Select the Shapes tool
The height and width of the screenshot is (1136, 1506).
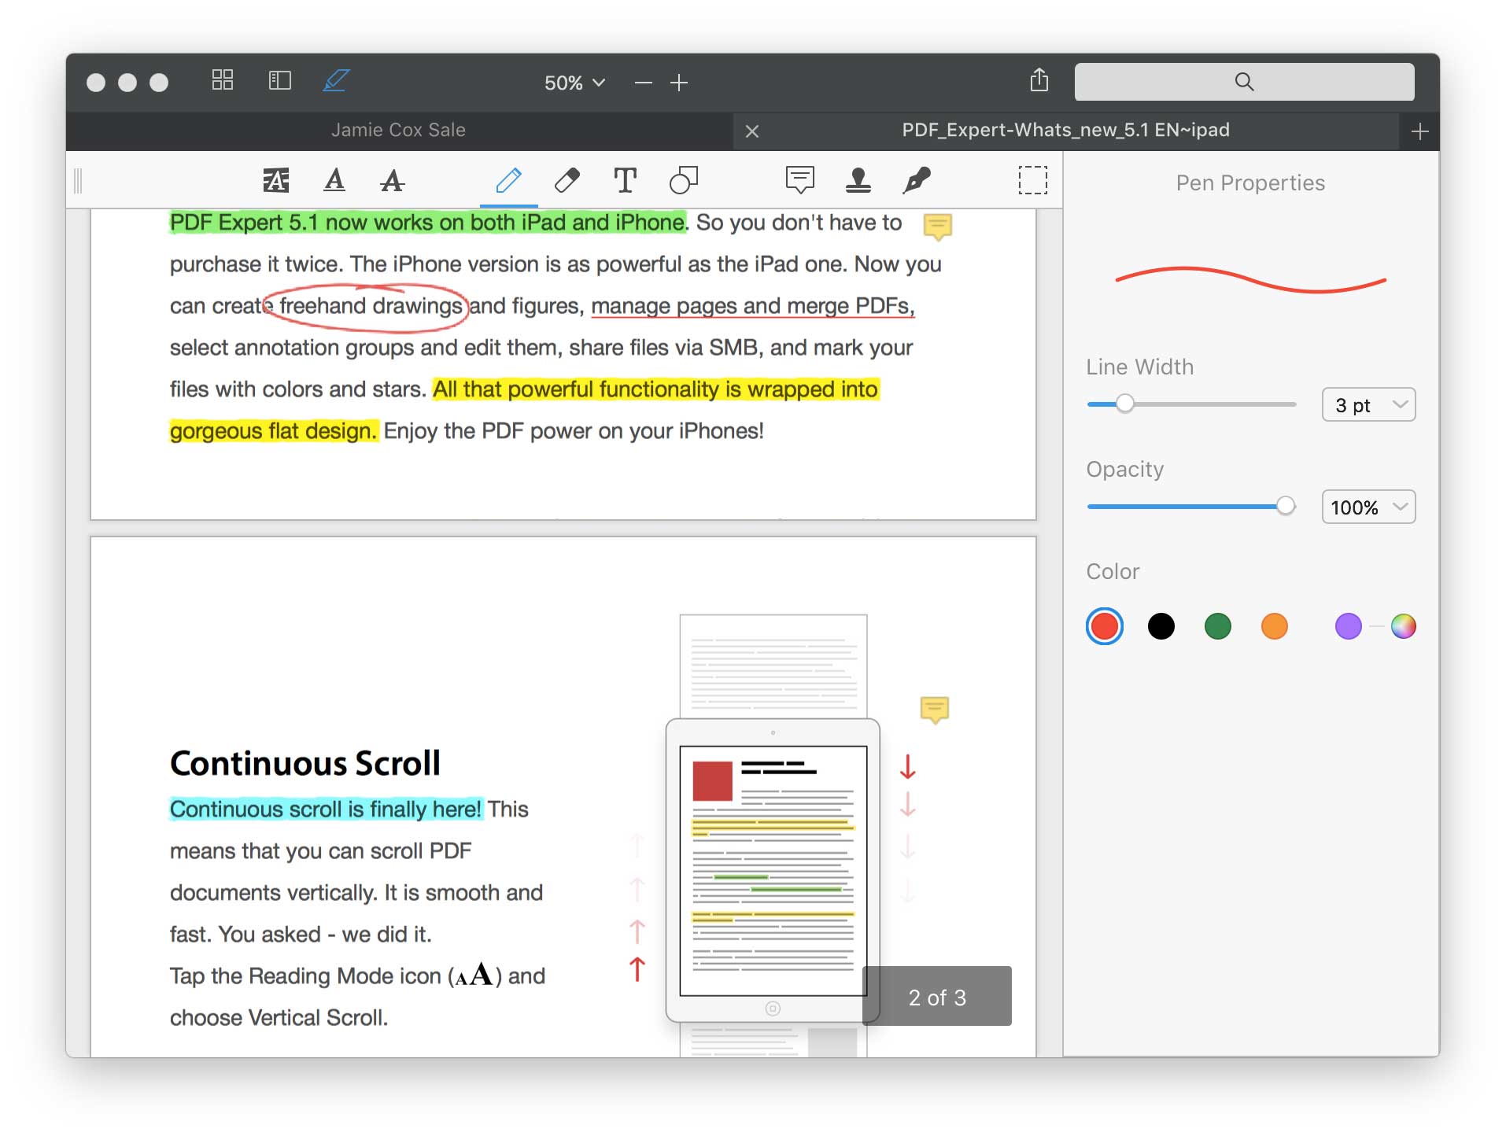tap(683, 180)
